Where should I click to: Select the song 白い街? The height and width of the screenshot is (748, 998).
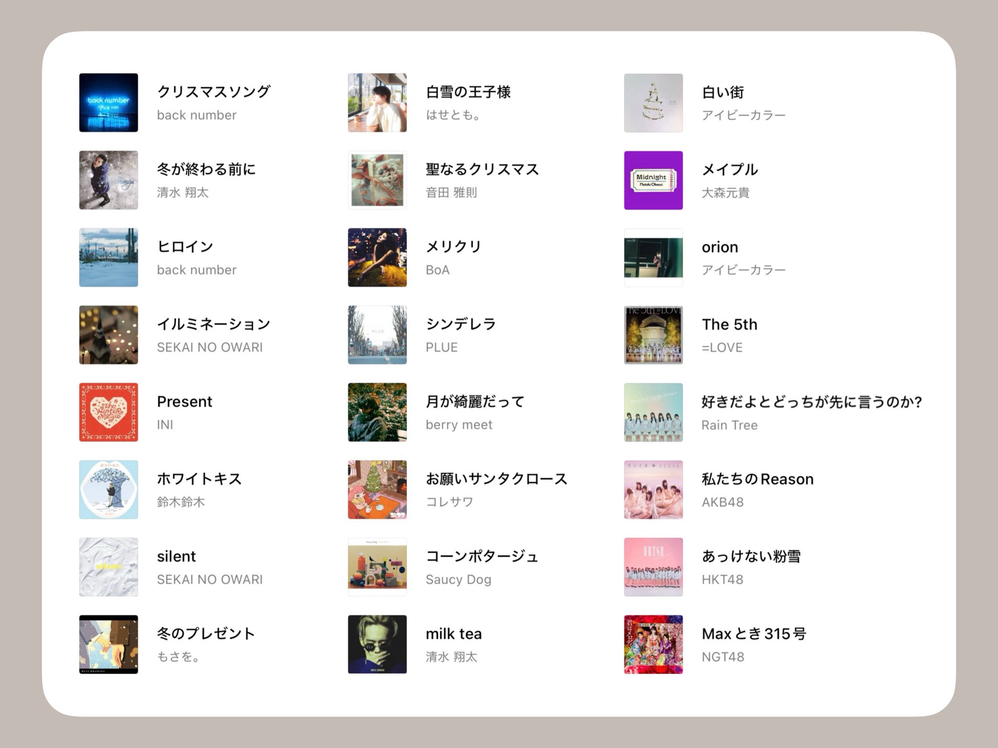click(723, 92)
